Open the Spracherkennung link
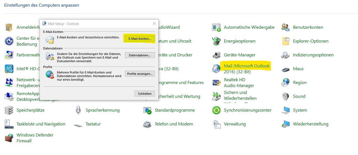Screen dimensions: 358x155 [x=103, y=110]
